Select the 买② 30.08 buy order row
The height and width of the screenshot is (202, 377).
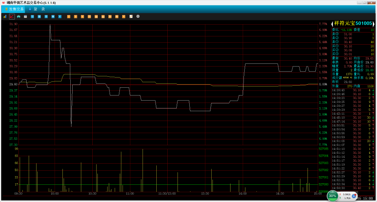(x=353, y=50)
